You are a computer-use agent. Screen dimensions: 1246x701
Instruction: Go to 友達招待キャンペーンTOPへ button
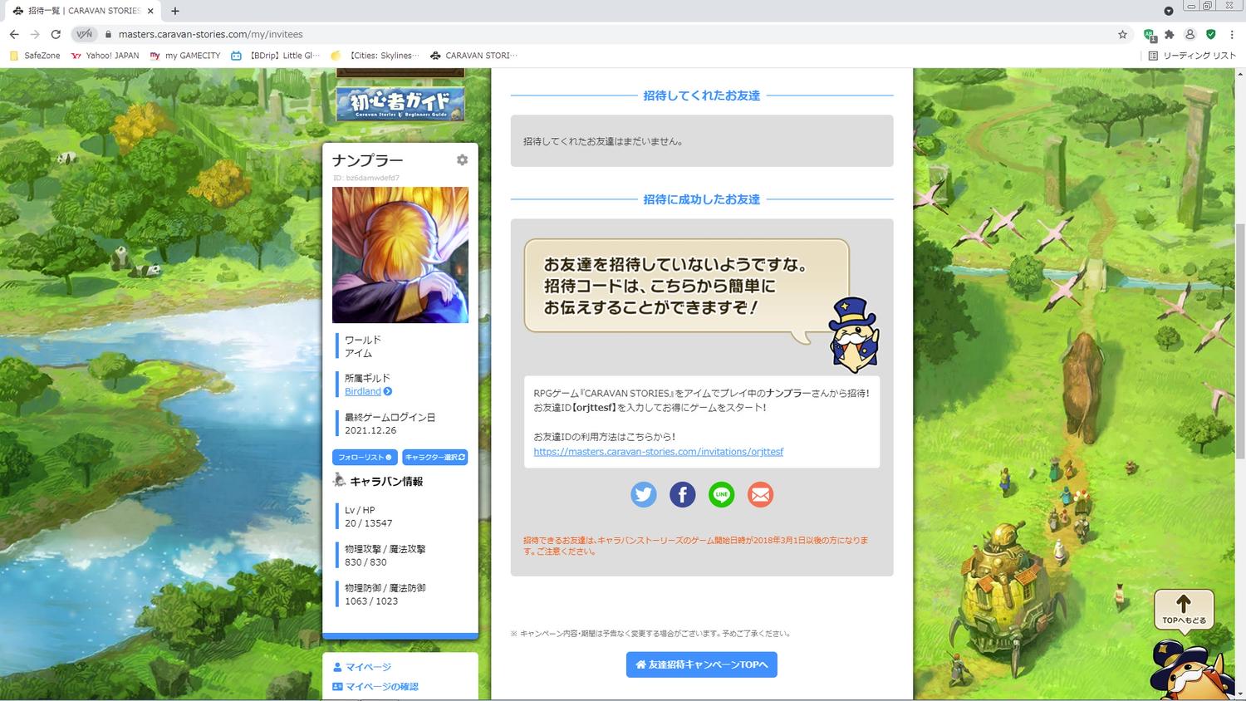pos(701,664)
